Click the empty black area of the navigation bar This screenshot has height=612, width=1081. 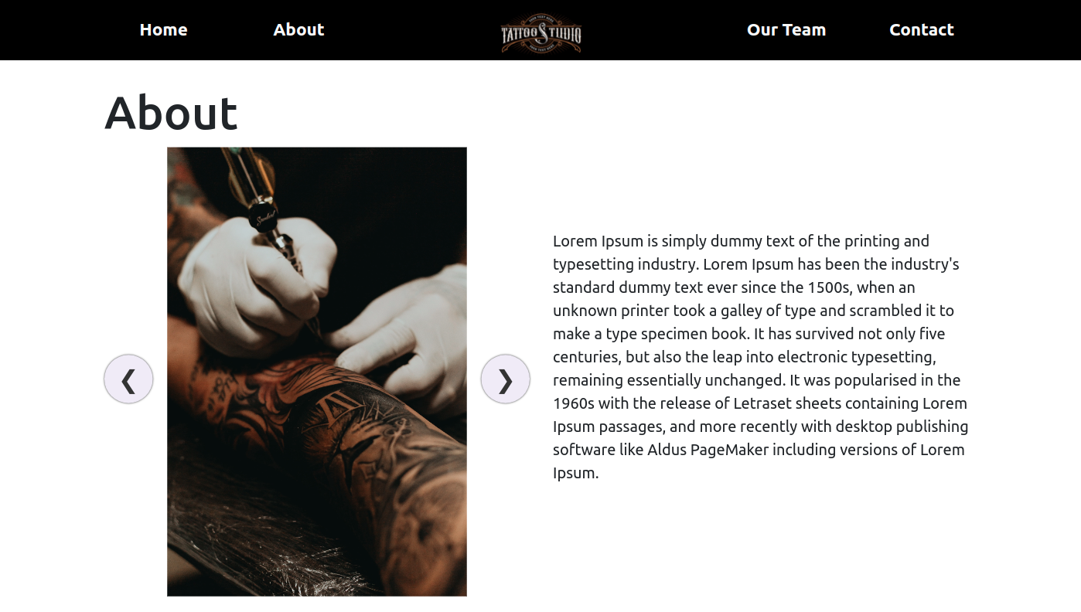[665, 29]
